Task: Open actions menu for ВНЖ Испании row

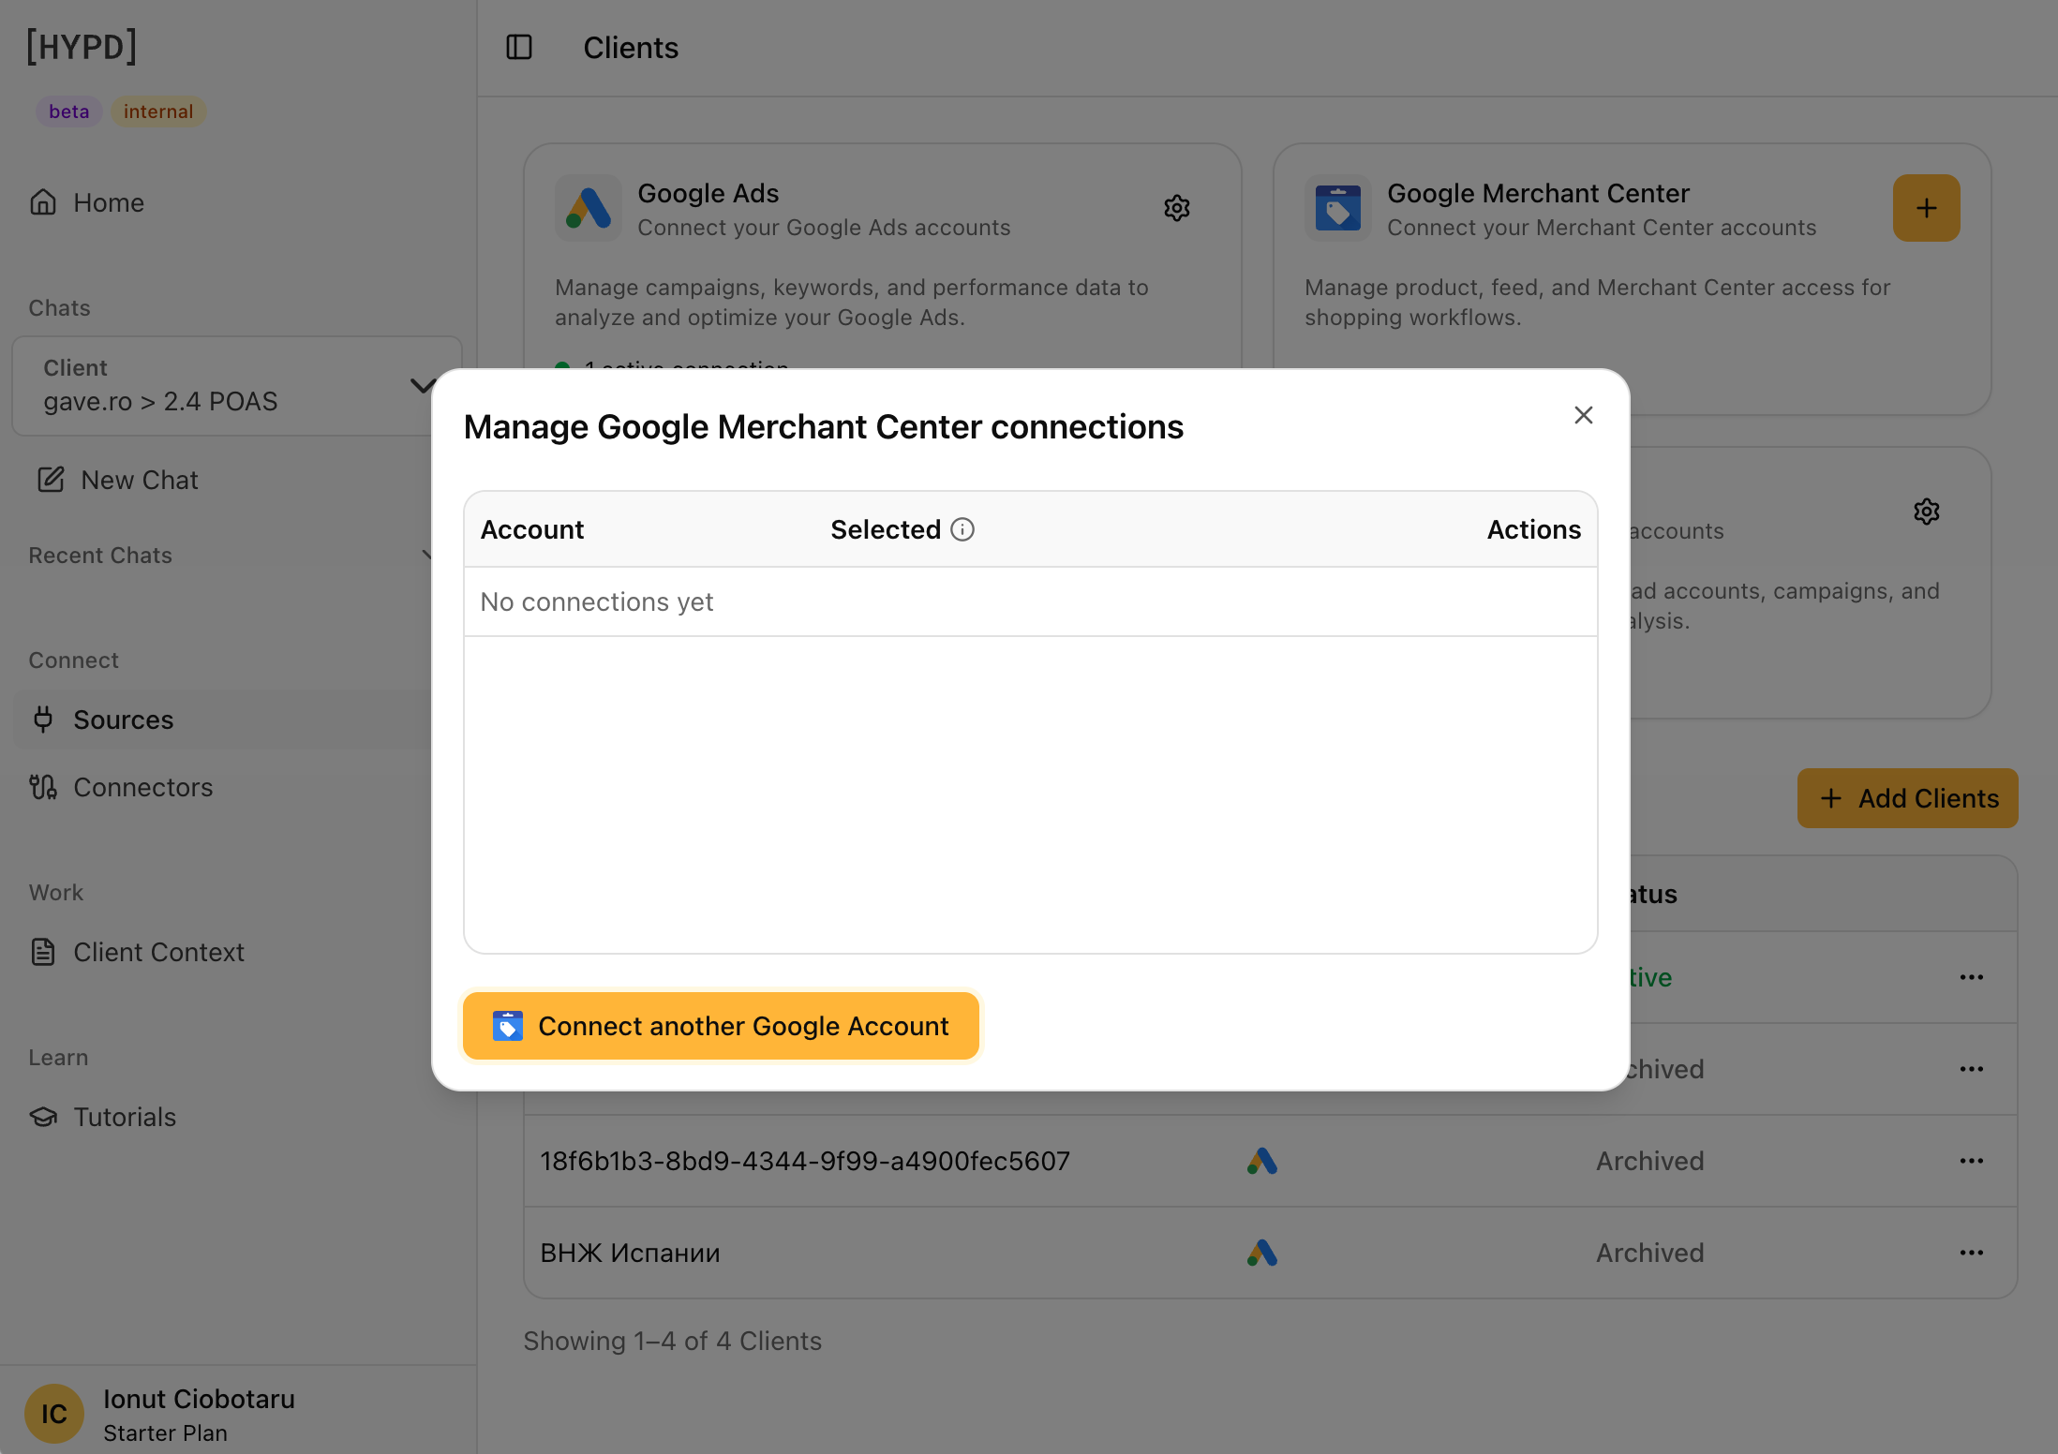Action: (x=1972, y=1253)
